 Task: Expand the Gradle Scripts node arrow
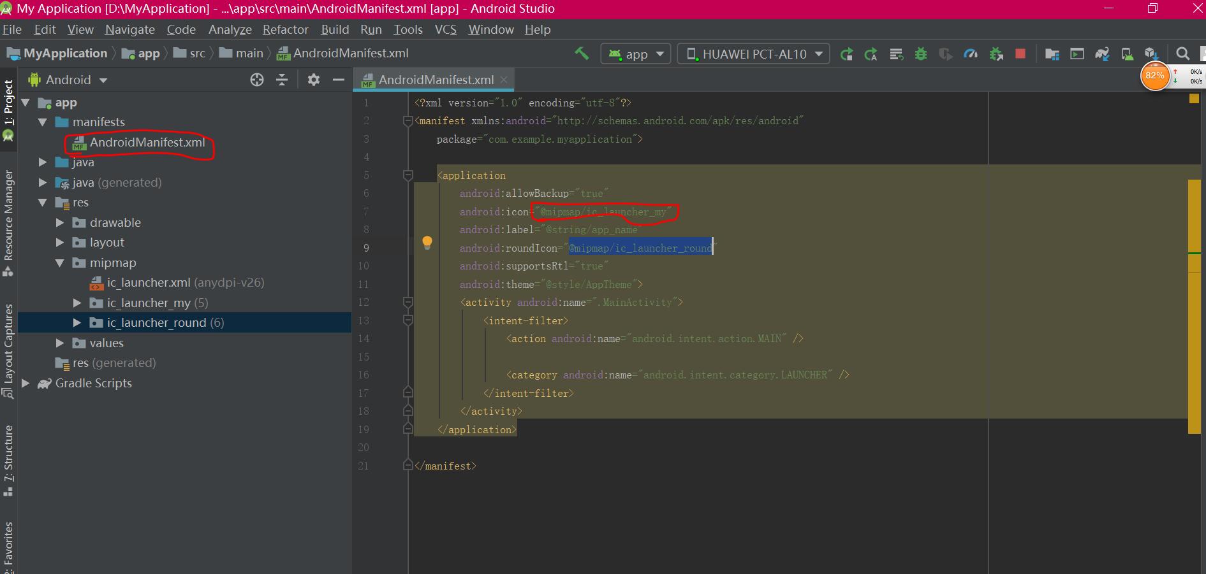[26, 384]
